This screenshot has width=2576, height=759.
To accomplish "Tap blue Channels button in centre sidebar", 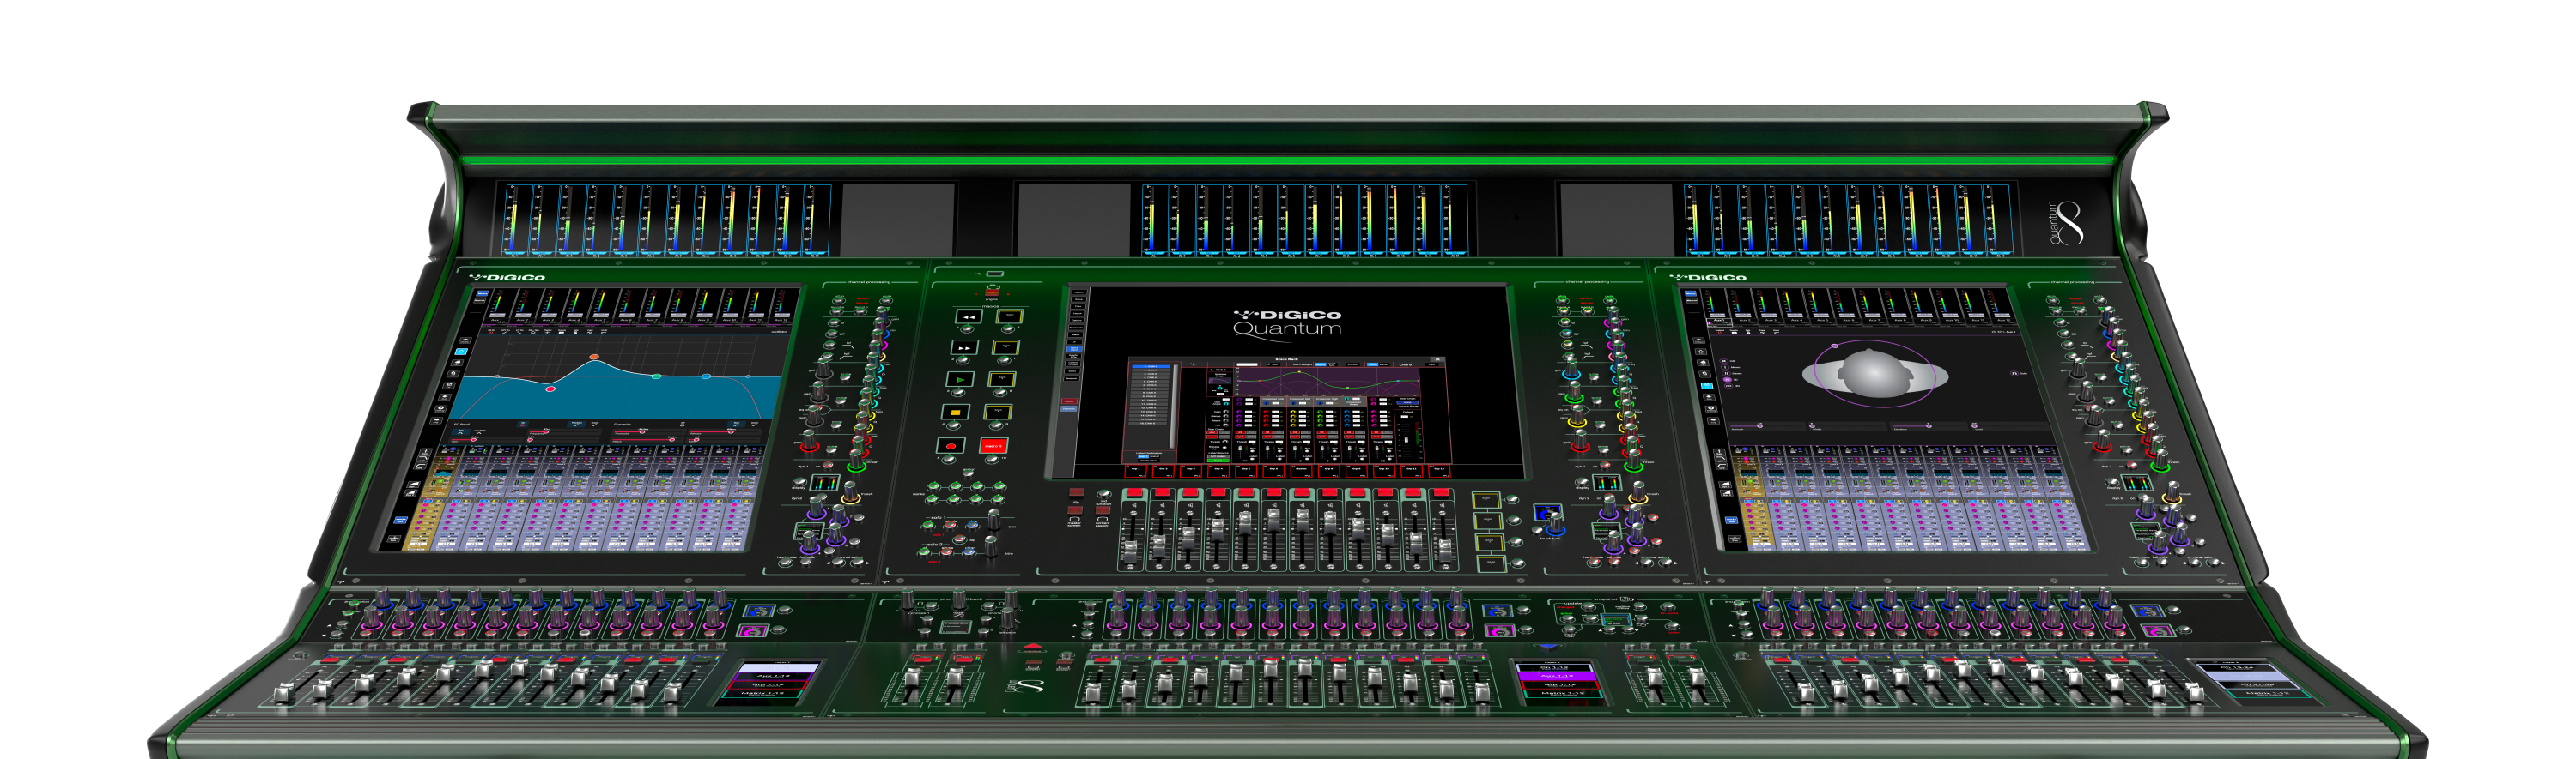I will [1069, 408].
